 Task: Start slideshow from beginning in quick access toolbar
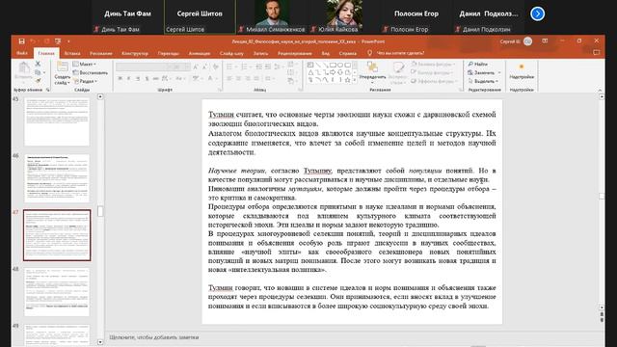click(58, 41)
